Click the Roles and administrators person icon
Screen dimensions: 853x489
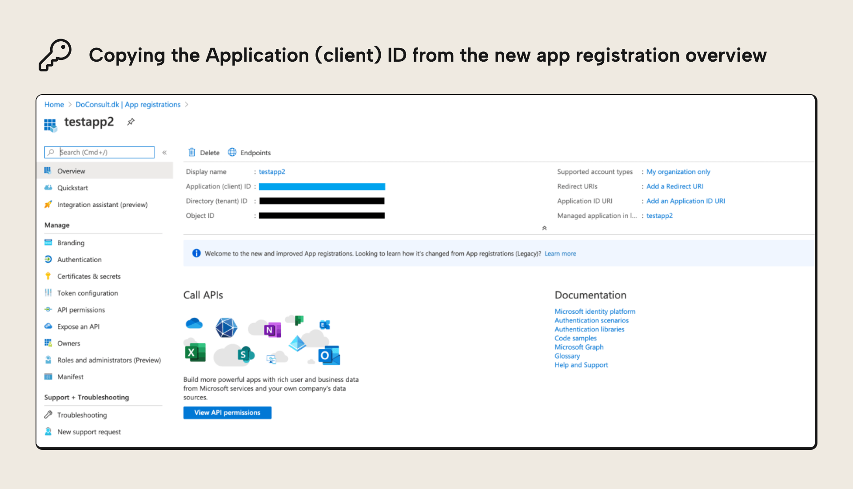(x=48, y=360)
